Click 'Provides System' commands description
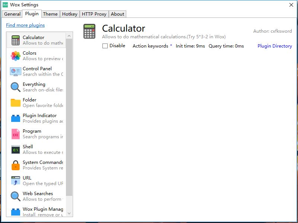298x223 pixels. tap(43, 168)
